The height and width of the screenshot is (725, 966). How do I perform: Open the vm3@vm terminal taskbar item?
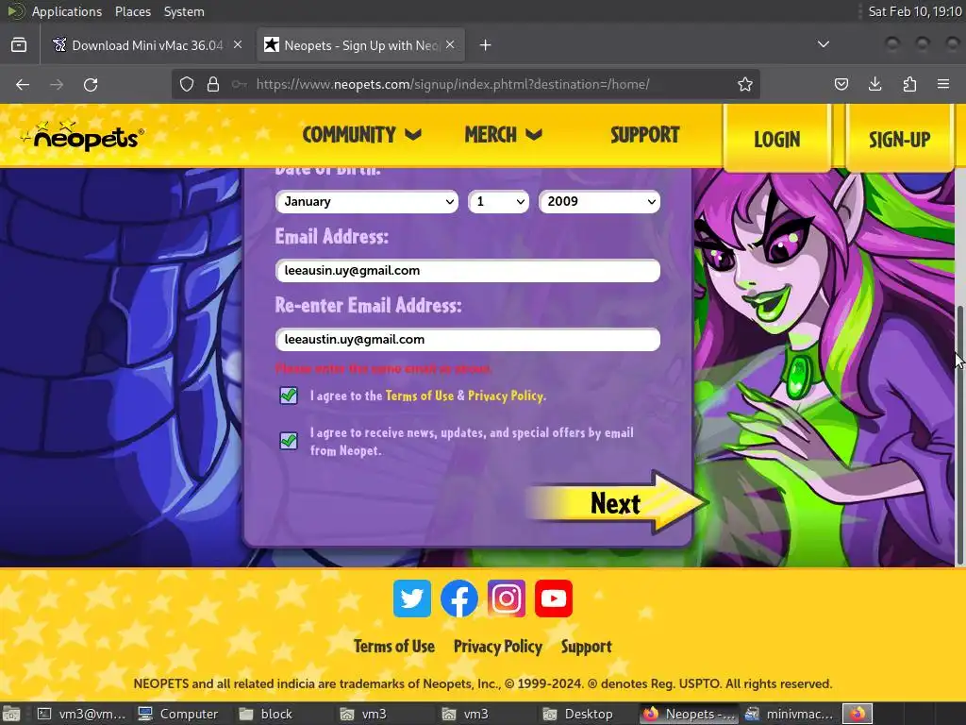[82, 714]
